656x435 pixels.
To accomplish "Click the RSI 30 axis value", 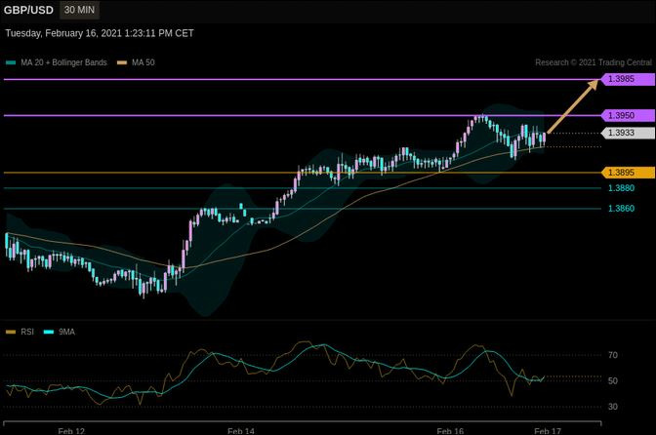I will coord(613,407).
